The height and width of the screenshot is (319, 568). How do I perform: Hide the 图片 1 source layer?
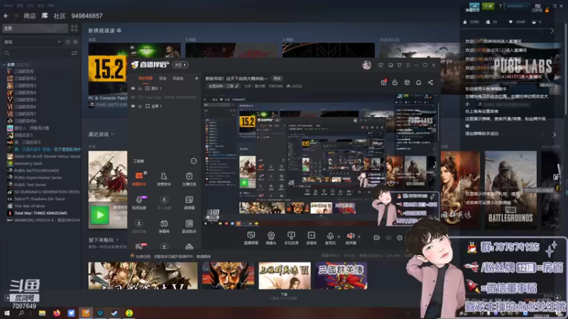pyautogui.click(x=133, y=88)
